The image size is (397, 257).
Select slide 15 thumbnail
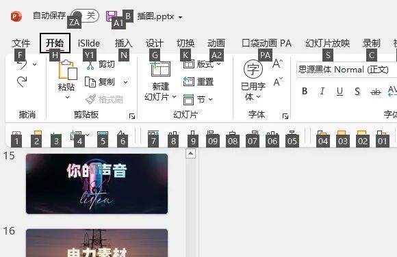[97, 184]
